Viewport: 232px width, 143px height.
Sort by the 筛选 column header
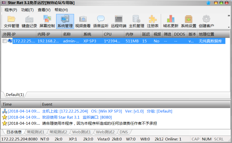click(168, 34)
